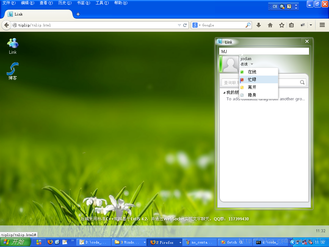Click the CH language bar indicator

click(275, 6)
